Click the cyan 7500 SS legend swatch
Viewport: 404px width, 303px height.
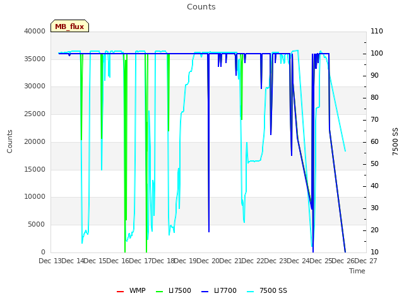[x=251, y=292]
